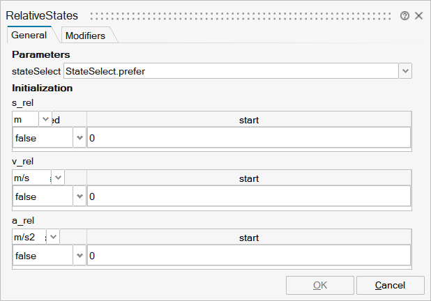
Task: Click the stateSelect text field
Action: pyautogui.click(x=230, y=71)
